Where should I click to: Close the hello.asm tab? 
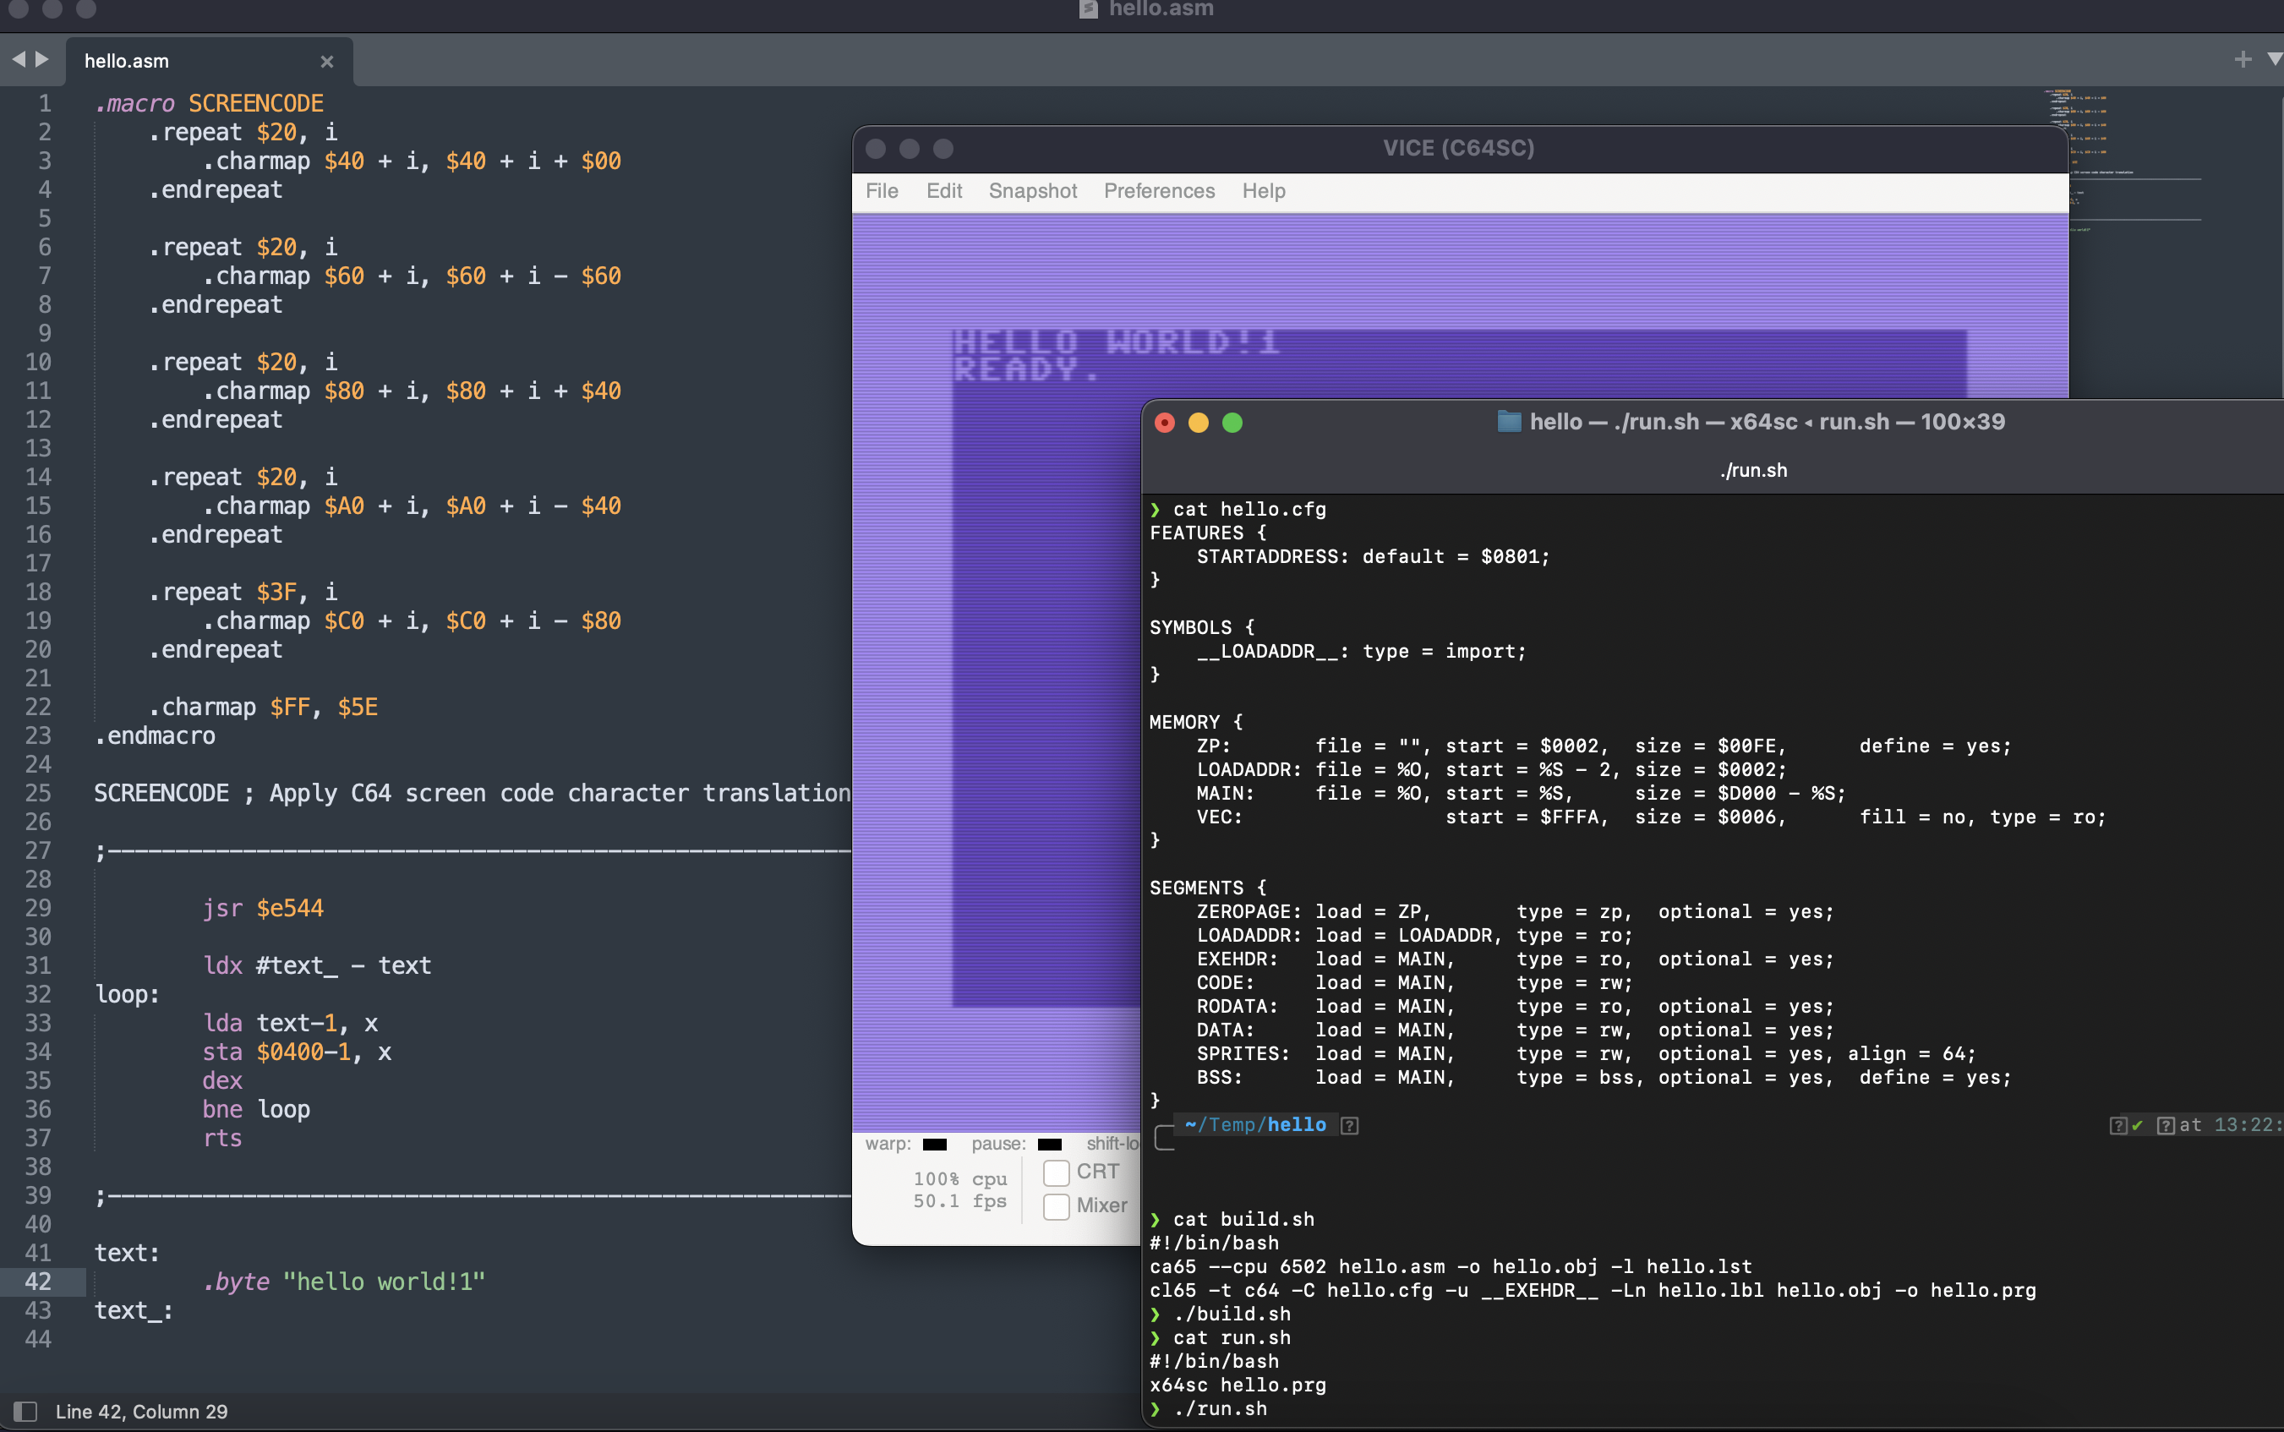(326, 62)
